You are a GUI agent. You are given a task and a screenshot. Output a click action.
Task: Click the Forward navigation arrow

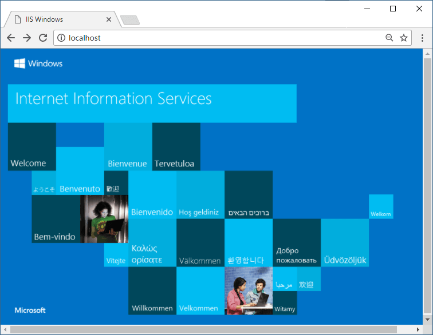coord(27,38)
